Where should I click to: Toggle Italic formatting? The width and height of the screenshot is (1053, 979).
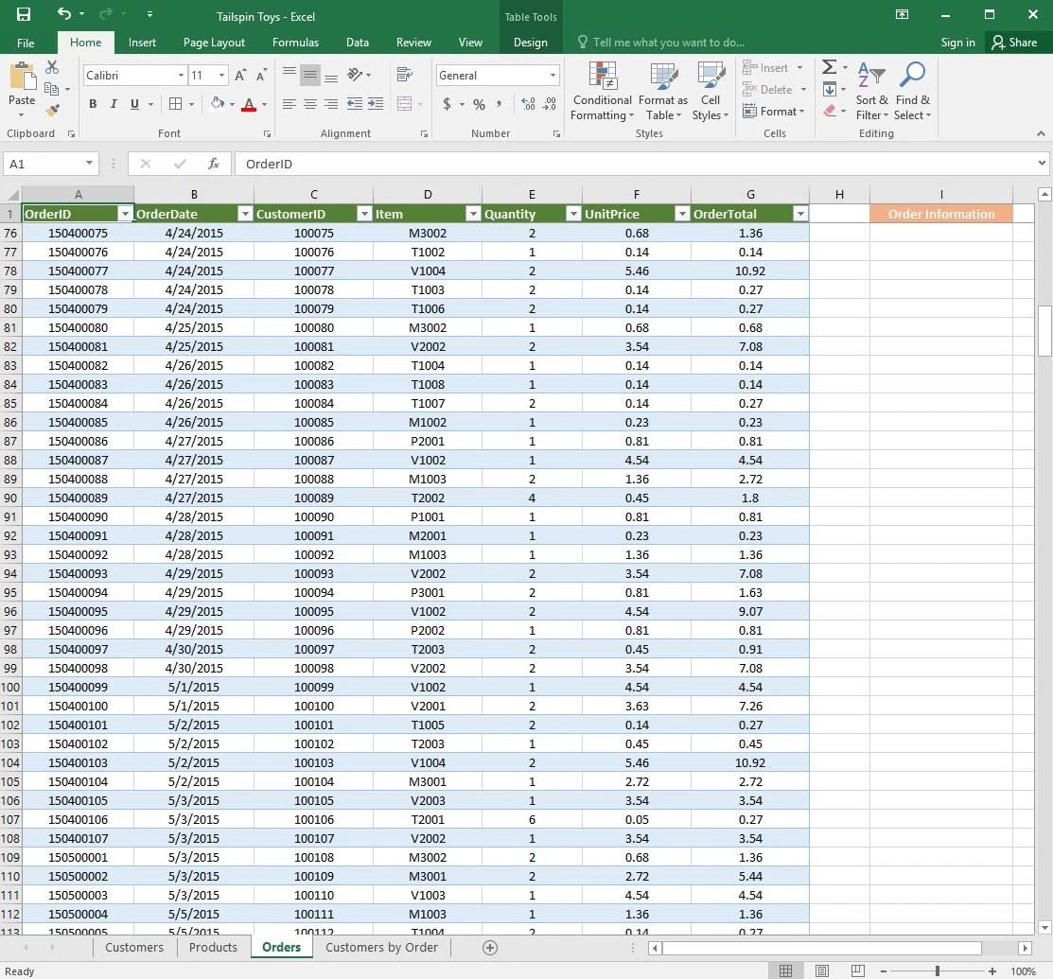click(x=114, y=104)
